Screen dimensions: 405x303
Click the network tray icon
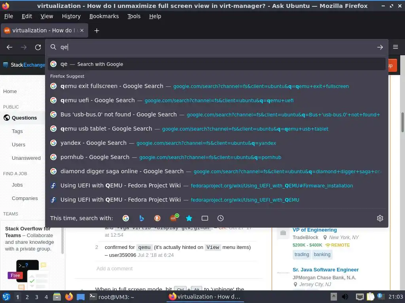click(360, 297)
